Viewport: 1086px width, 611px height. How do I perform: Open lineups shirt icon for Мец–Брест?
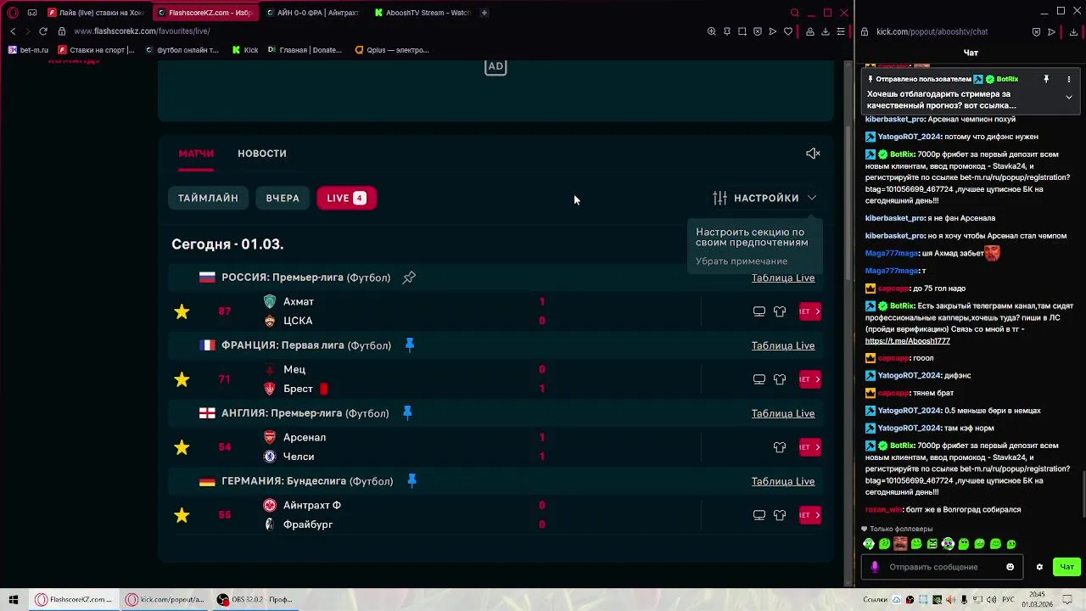pos(780,379)
